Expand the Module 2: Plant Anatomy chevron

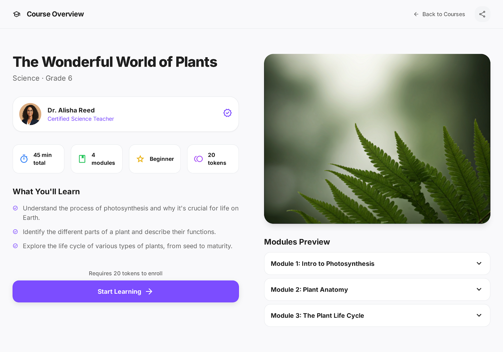[x=479, y=289]
